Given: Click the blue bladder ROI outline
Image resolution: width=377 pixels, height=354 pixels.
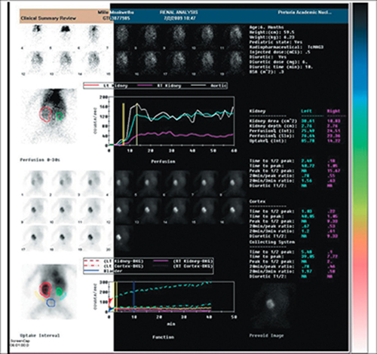Looking at the screenshot, I should 51,303.
